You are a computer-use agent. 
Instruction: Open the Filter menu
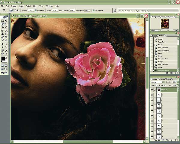click(35, 6)
